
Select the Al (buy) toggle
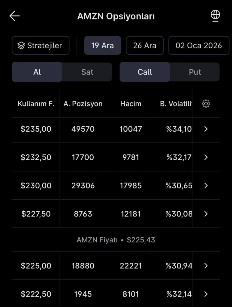point(37,72)
